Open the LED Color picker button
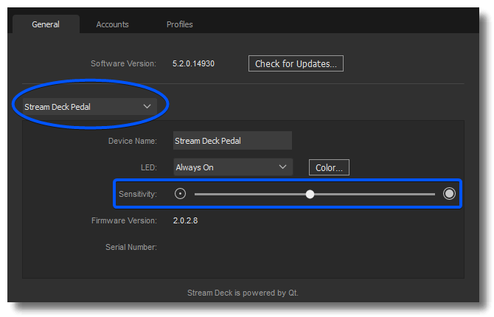The image size is (494, 317). coord(329,167)
